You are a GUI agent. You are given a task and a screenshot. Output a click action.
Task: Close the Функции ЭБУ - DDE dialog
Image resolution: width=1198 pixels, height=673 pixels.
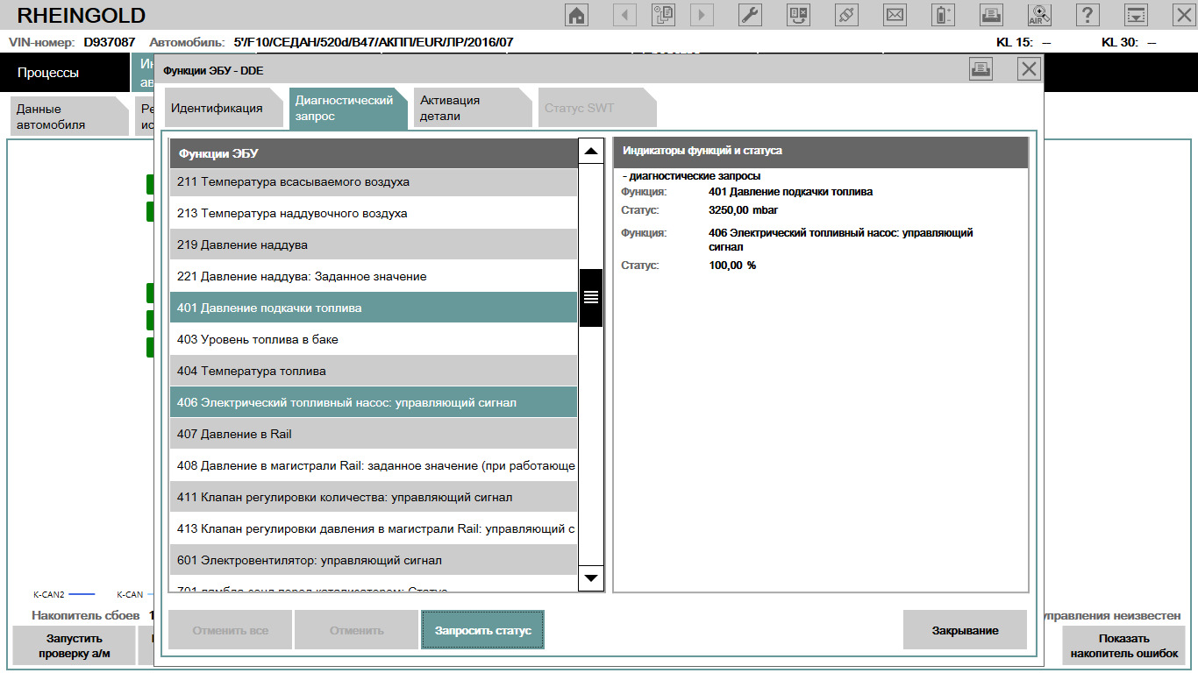[1029, 69]
